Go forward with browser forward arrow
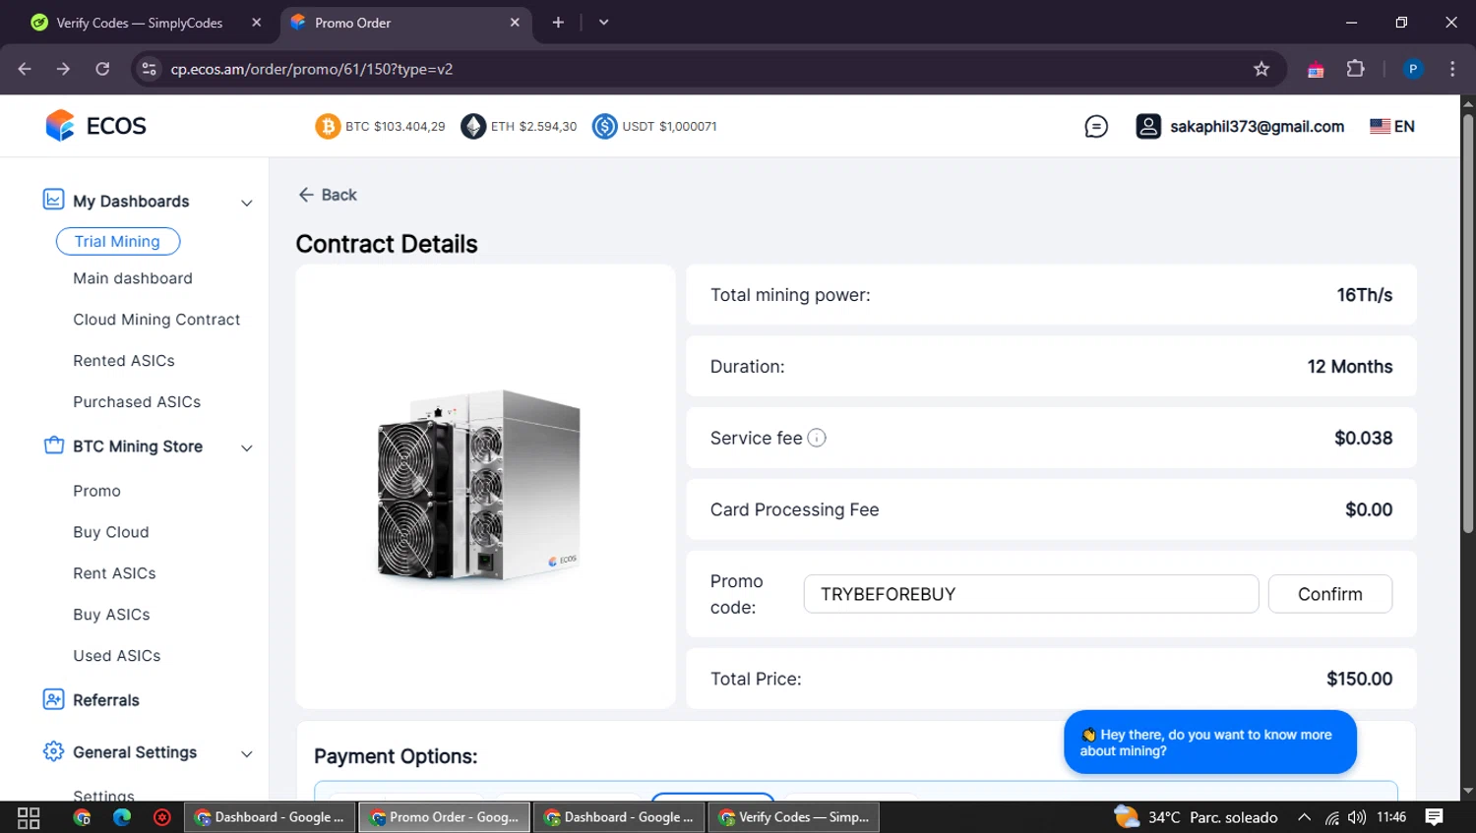1476x833 pixels. pos(63,69)
